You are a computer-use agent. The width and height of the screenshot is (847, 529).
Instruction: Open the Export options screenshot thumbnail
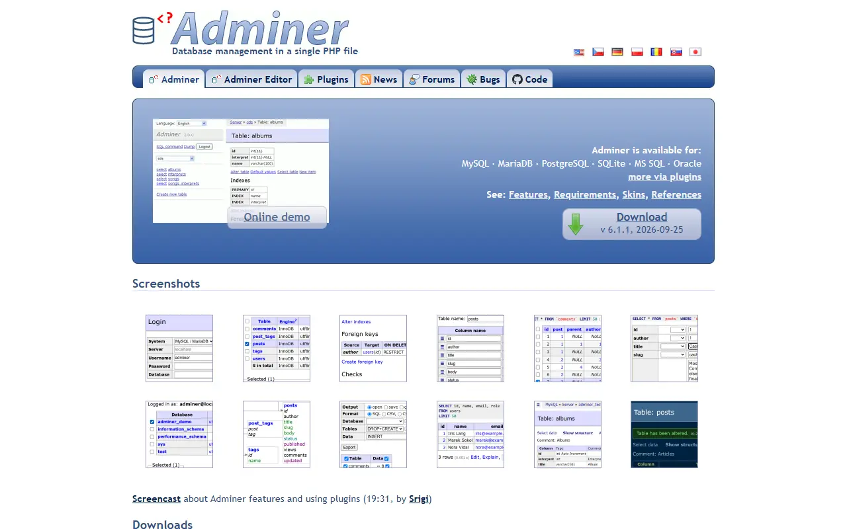point(373,434)
